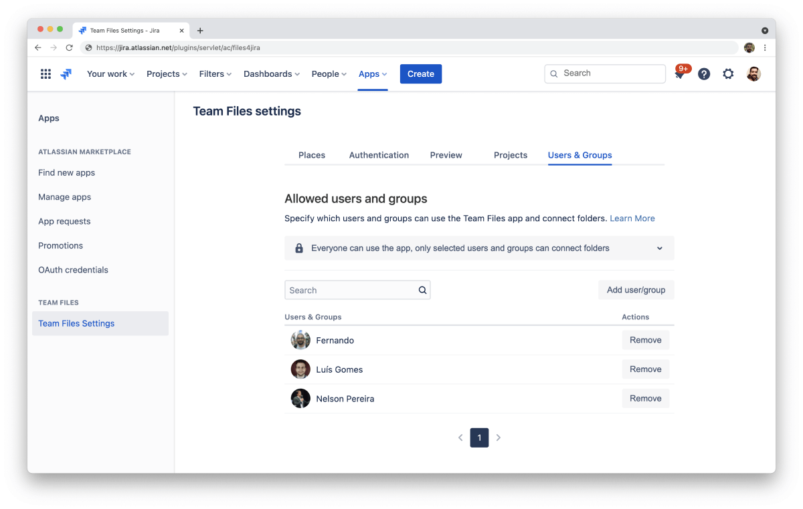Remove Fernando from allowed users

(646, 340)
